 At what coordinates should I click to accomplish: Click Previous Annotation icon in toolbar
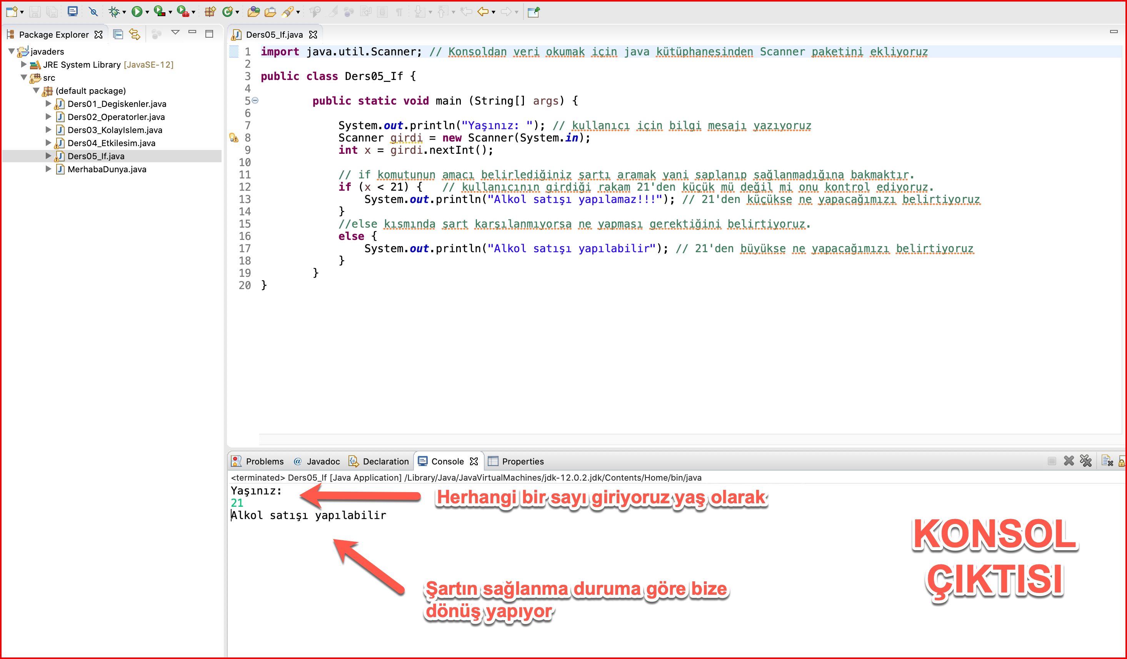pyautogui.click(x=442, y=12)
